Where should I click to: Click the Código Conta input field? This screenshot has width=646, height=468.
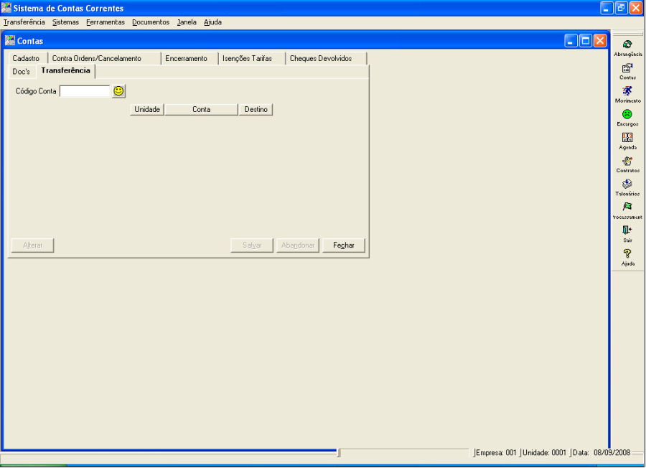point(85,91)
